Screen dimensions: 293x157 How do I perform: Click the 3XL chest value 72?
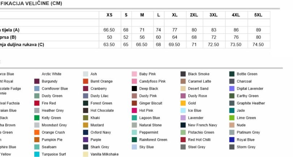point(213,37)
